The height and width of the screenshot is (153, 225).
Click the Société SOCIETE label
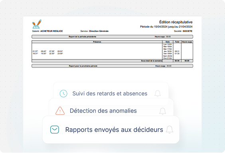[183, 31]
